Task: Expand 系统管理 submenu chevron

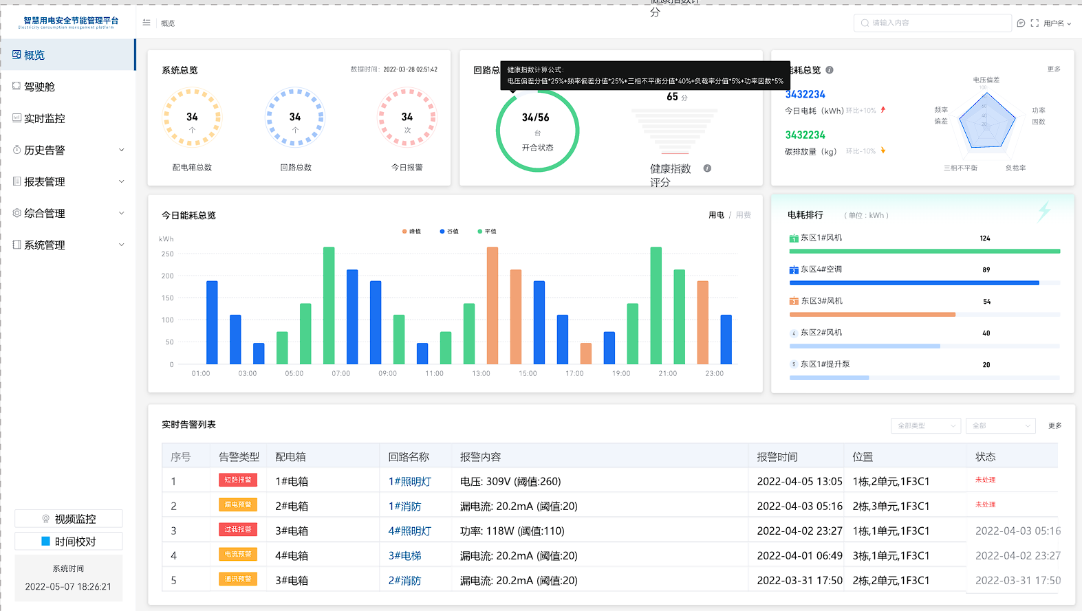Action: click(x=122, y=245)
